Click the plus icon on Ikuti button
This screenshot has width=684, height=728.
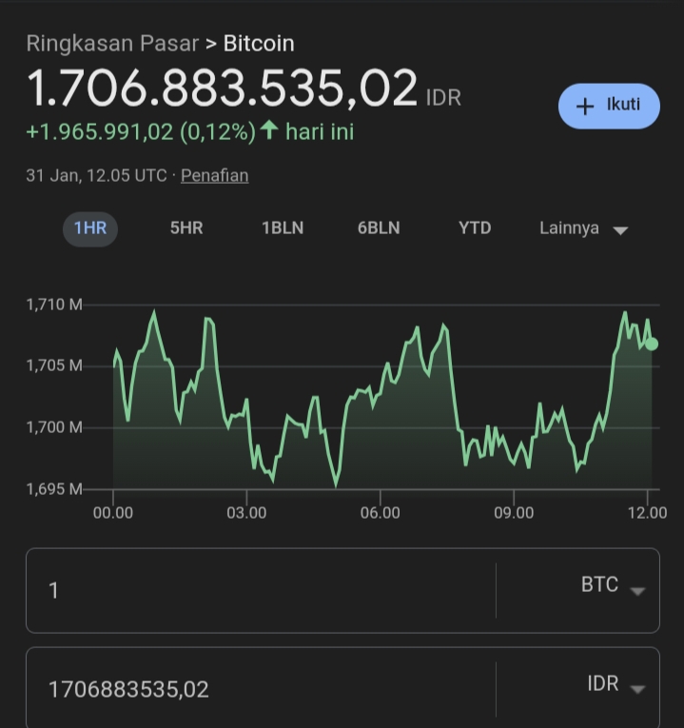[585, 107]
